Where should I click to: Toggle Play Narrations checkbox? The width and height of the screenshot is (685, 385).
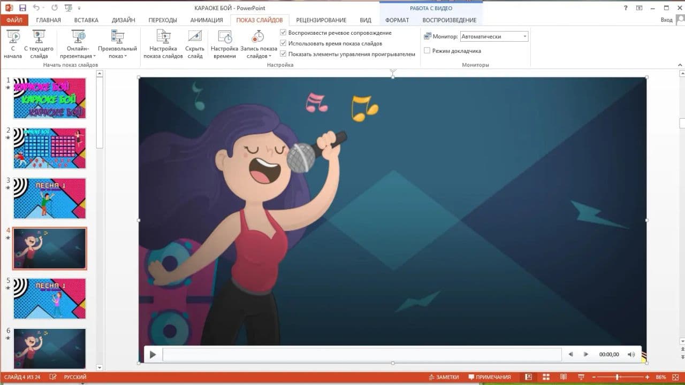click(x=283, y=33)
